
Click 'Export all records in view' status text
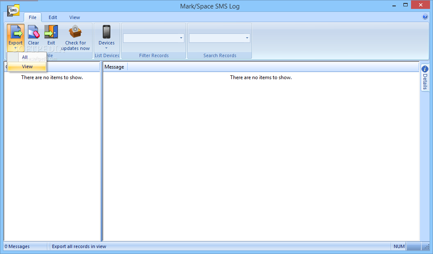point(79,246)
